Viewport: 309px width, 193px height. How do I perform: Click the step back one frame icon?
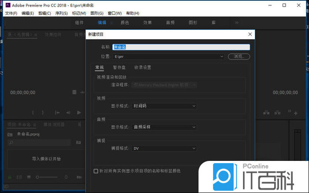[68, 113]
